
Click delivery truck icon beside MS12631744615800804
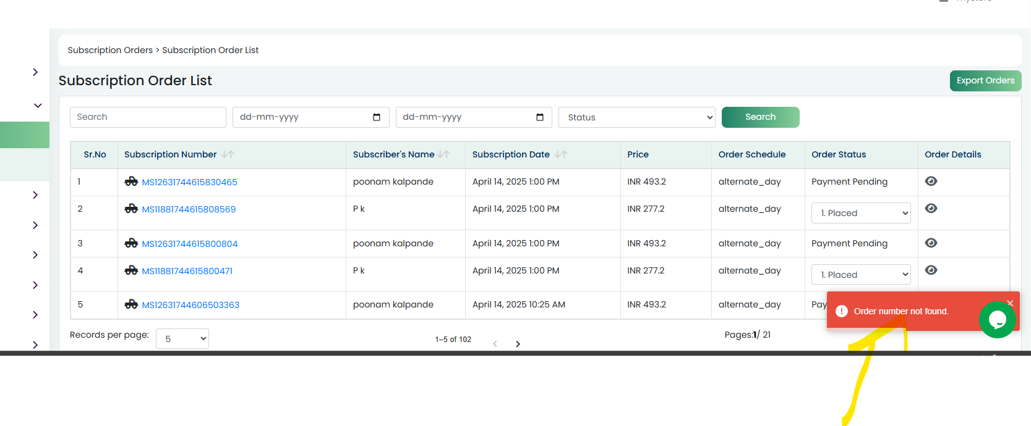click(131, 243)
